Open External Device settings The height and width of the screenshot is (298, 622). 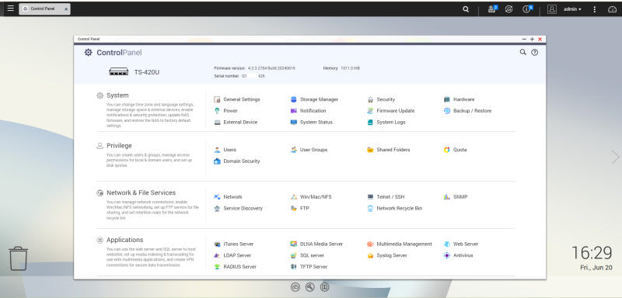(x=236, y=123)
